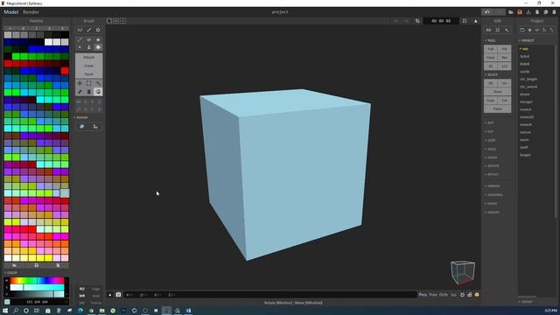
Task: Click the Remove color tool icon
Action: tap(89, 92)
